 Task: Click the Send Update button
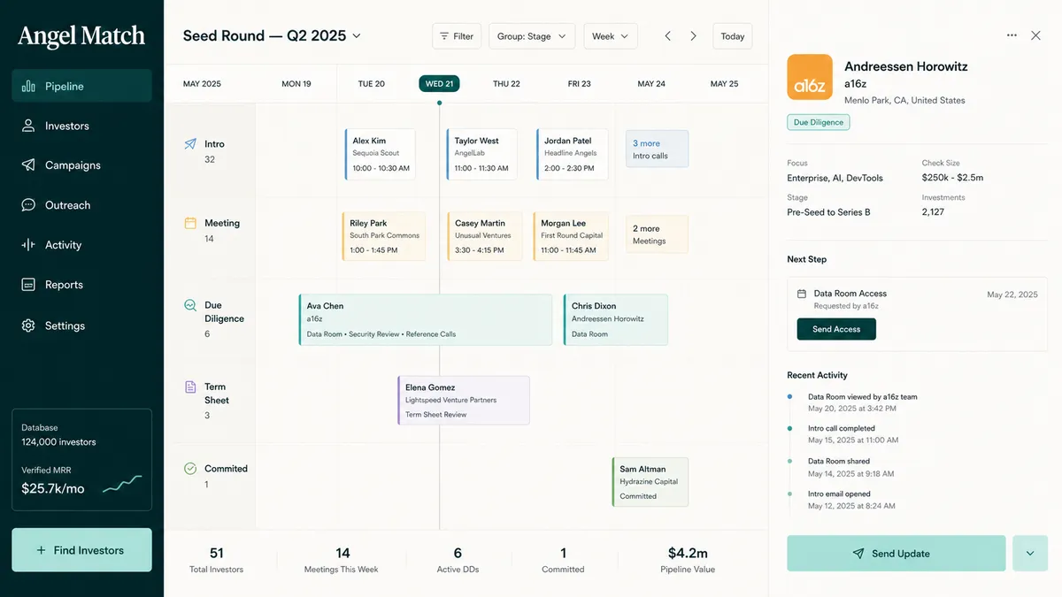point(897,554)
